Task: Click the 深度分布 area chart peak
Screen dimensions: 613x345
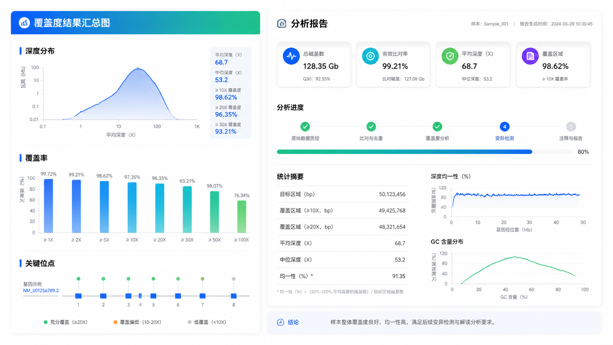Action: click(138, 69)
